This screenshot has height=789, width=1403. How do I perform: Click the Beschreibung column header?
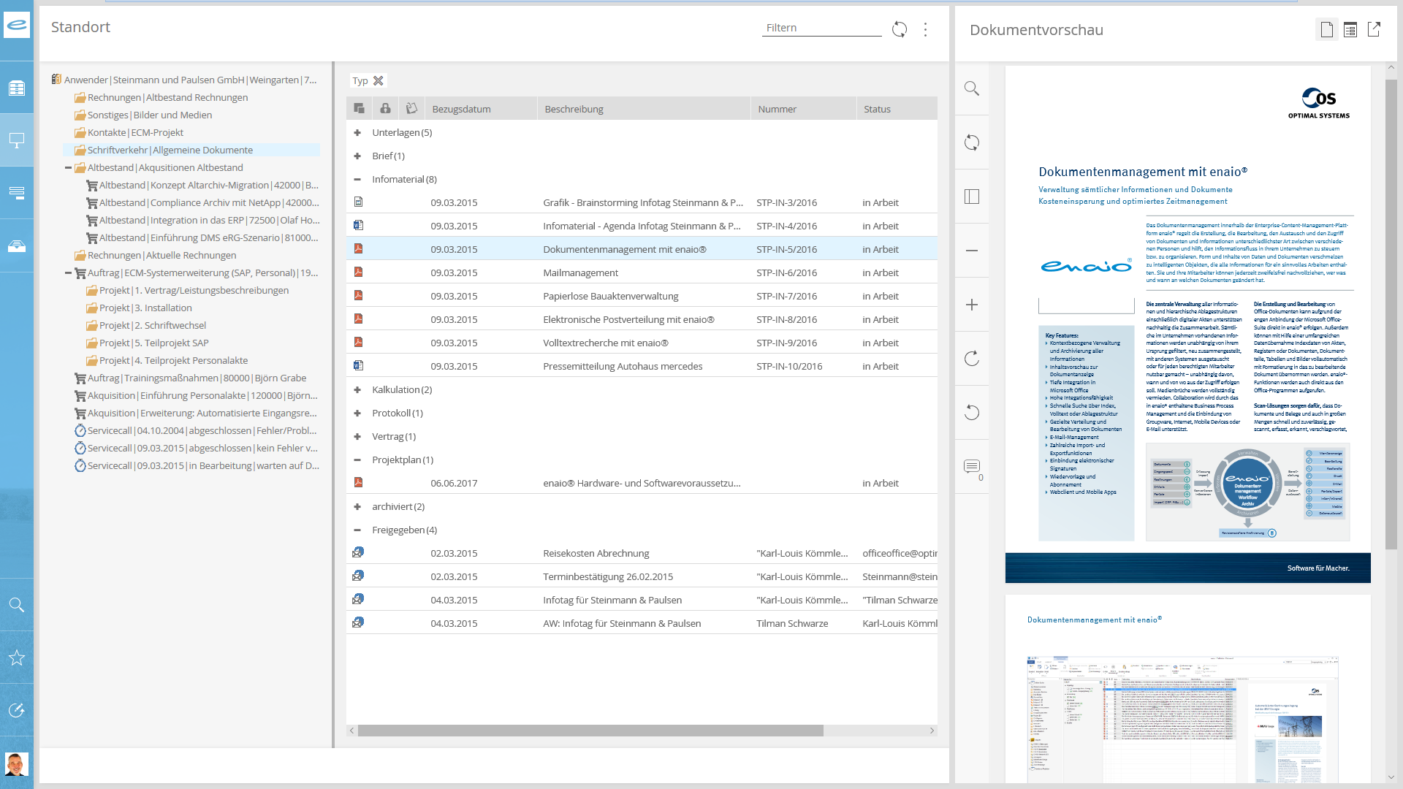(x=574, y=109)
